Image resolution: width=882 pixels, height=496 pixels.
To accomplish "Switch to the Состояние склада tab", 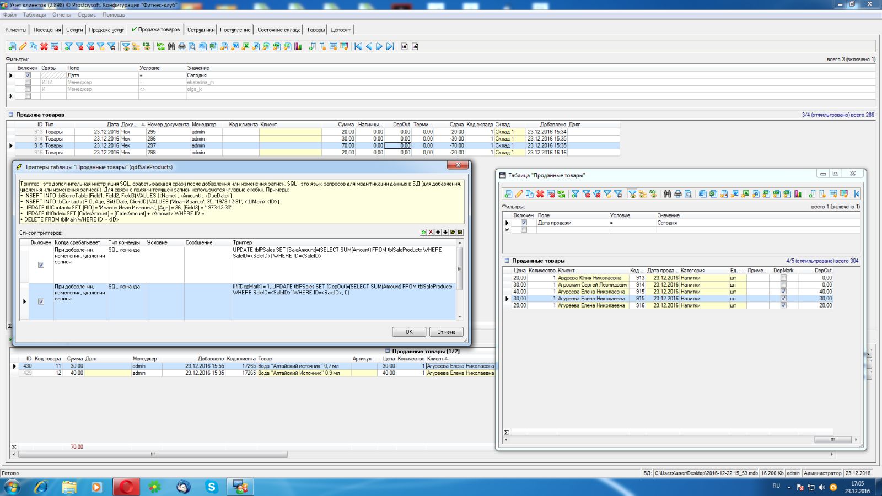I will click(x=279, y=30).
